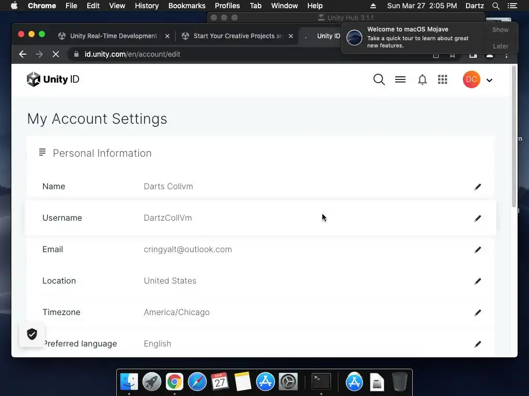Open the Unity ID search icon
The image size is (529, 396).
379,79
